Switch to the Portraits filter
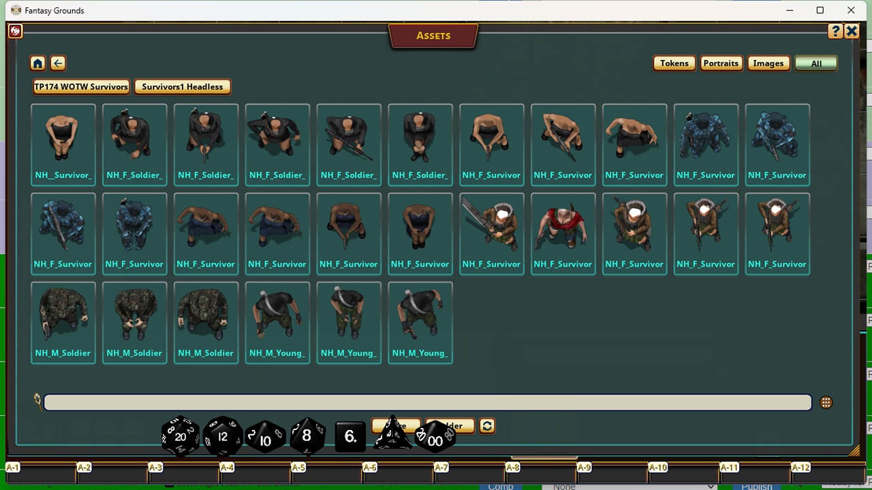 click(721, 63)
